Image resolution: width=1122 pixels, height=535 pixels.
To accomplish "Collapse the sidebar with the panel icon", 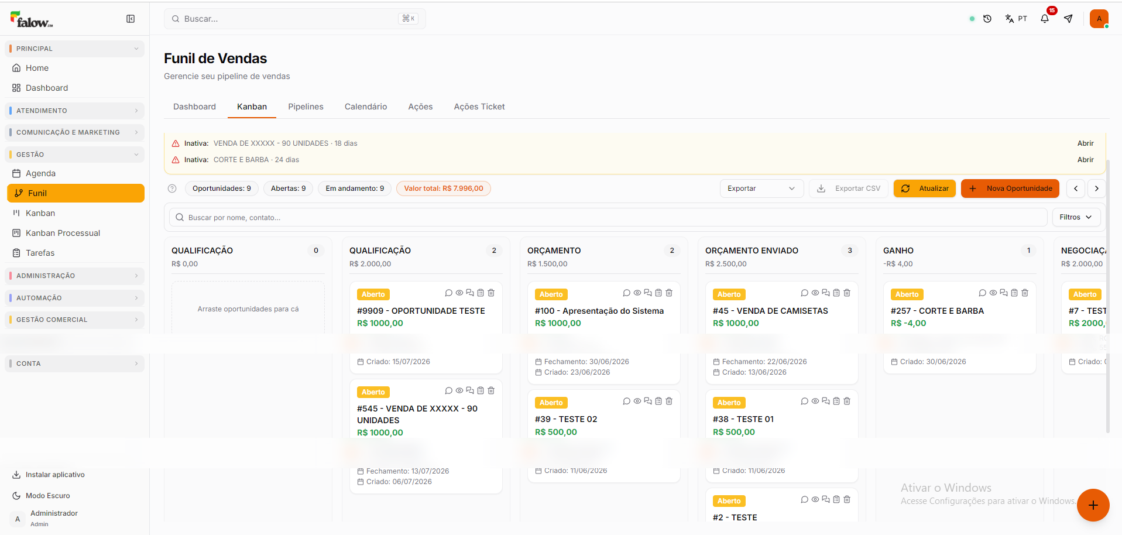I will coord(131,19).
